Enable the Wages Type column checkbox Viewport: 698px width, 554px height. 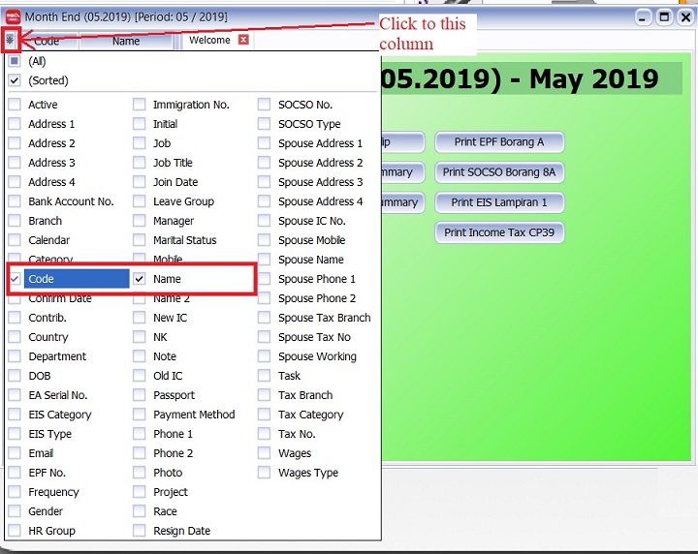265,473
